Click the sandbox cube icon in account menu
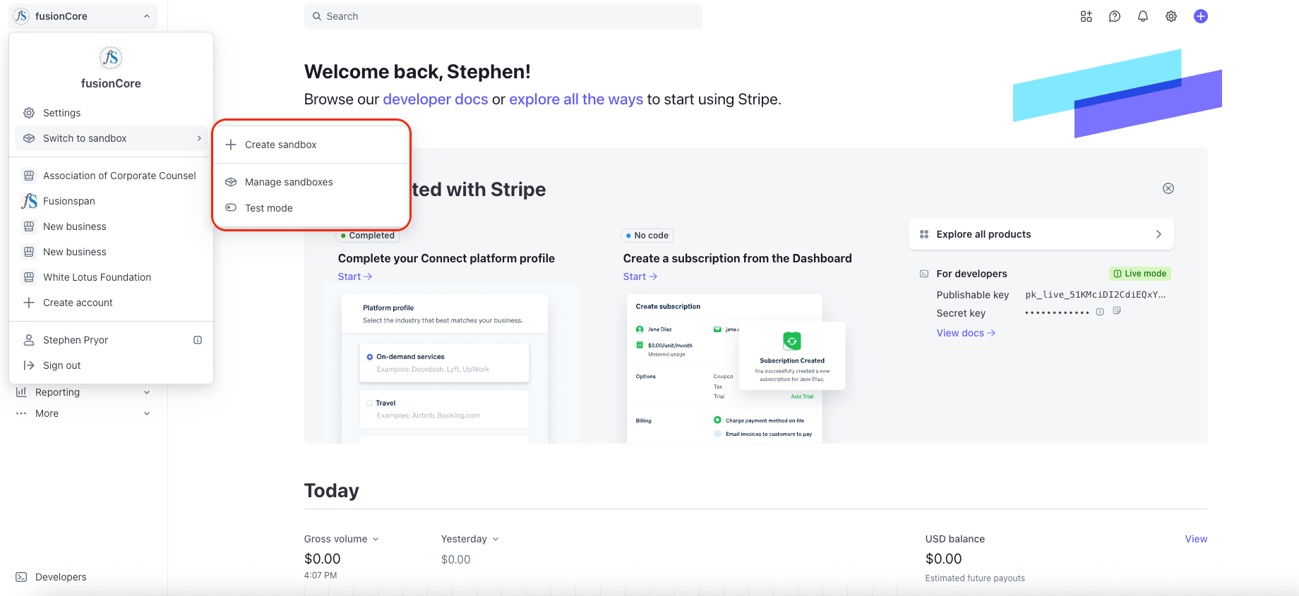Screen dimensions: 1299x596 29,138
